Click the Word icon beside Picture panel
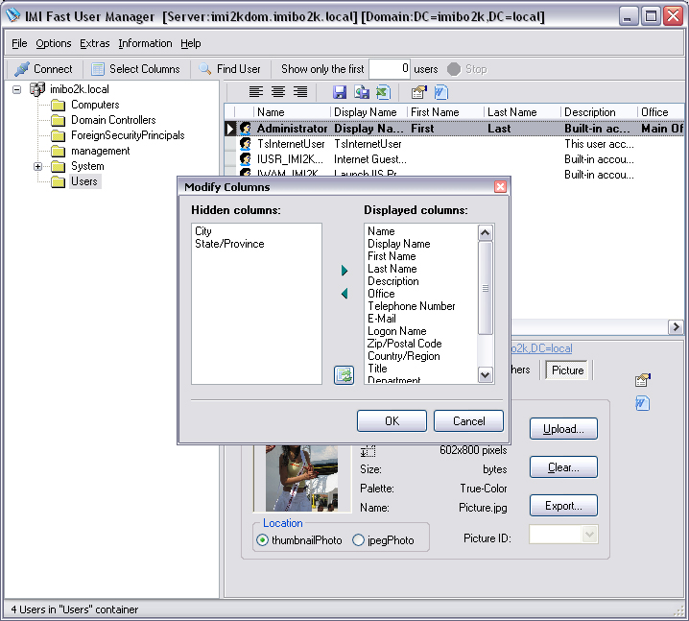Image resolution: width=689 pixels, height=621 pixels. point(642,403)
